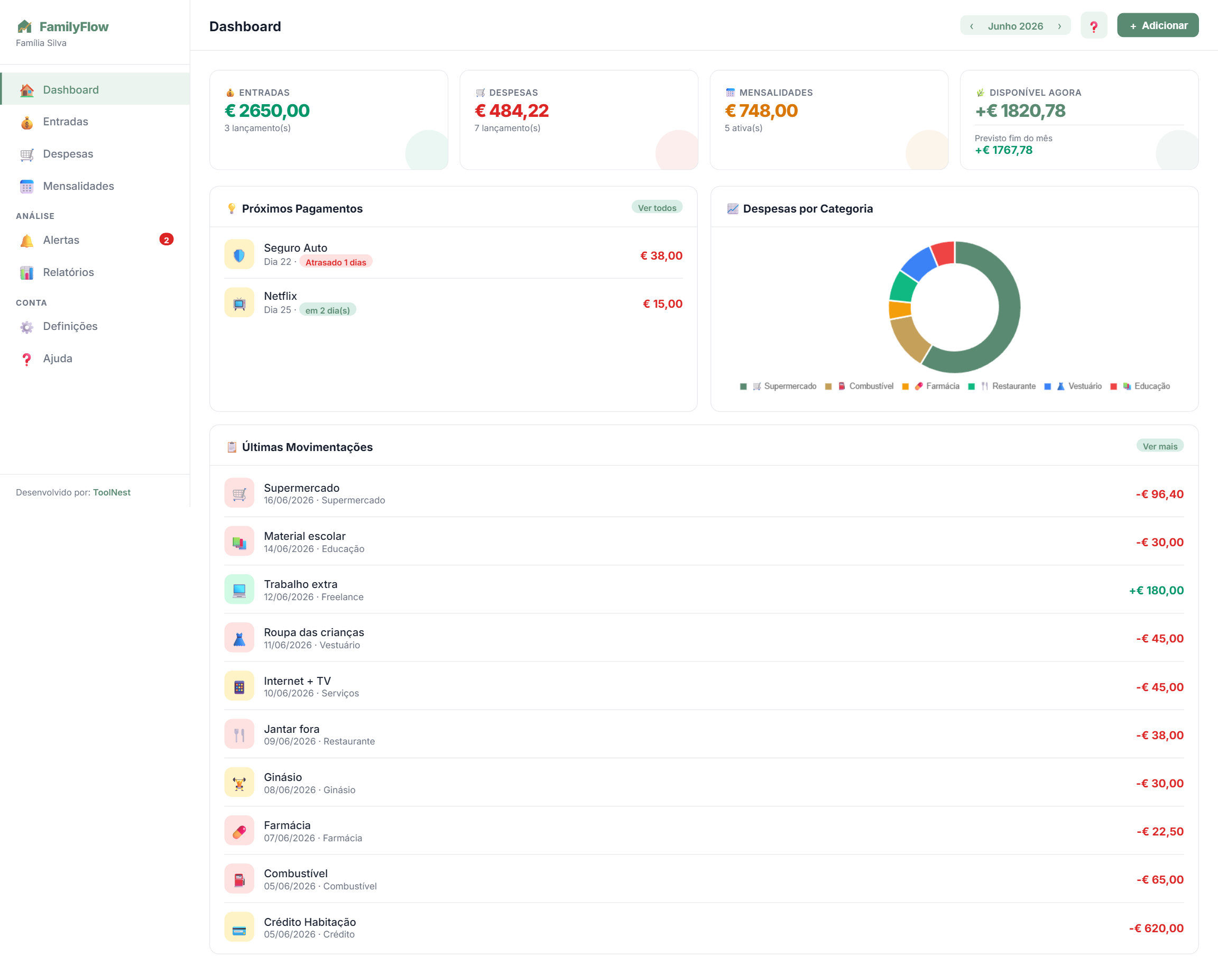Click the Disponível Agora card sprout icon

tap(980, 93)
